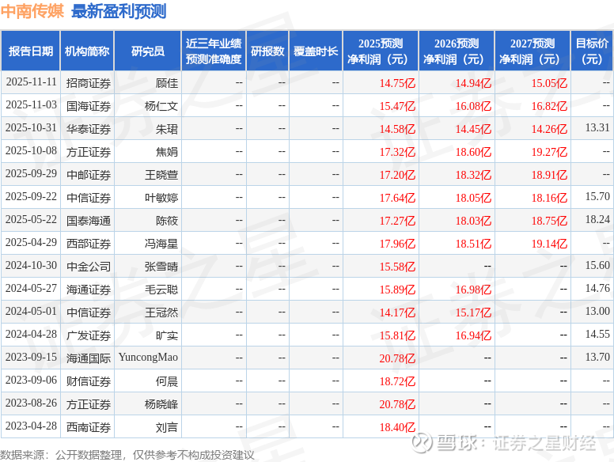Image resolution: width=614 pixels, height=462 pixels.
Task: Click target price 13.31
Action: click(597, 127)
